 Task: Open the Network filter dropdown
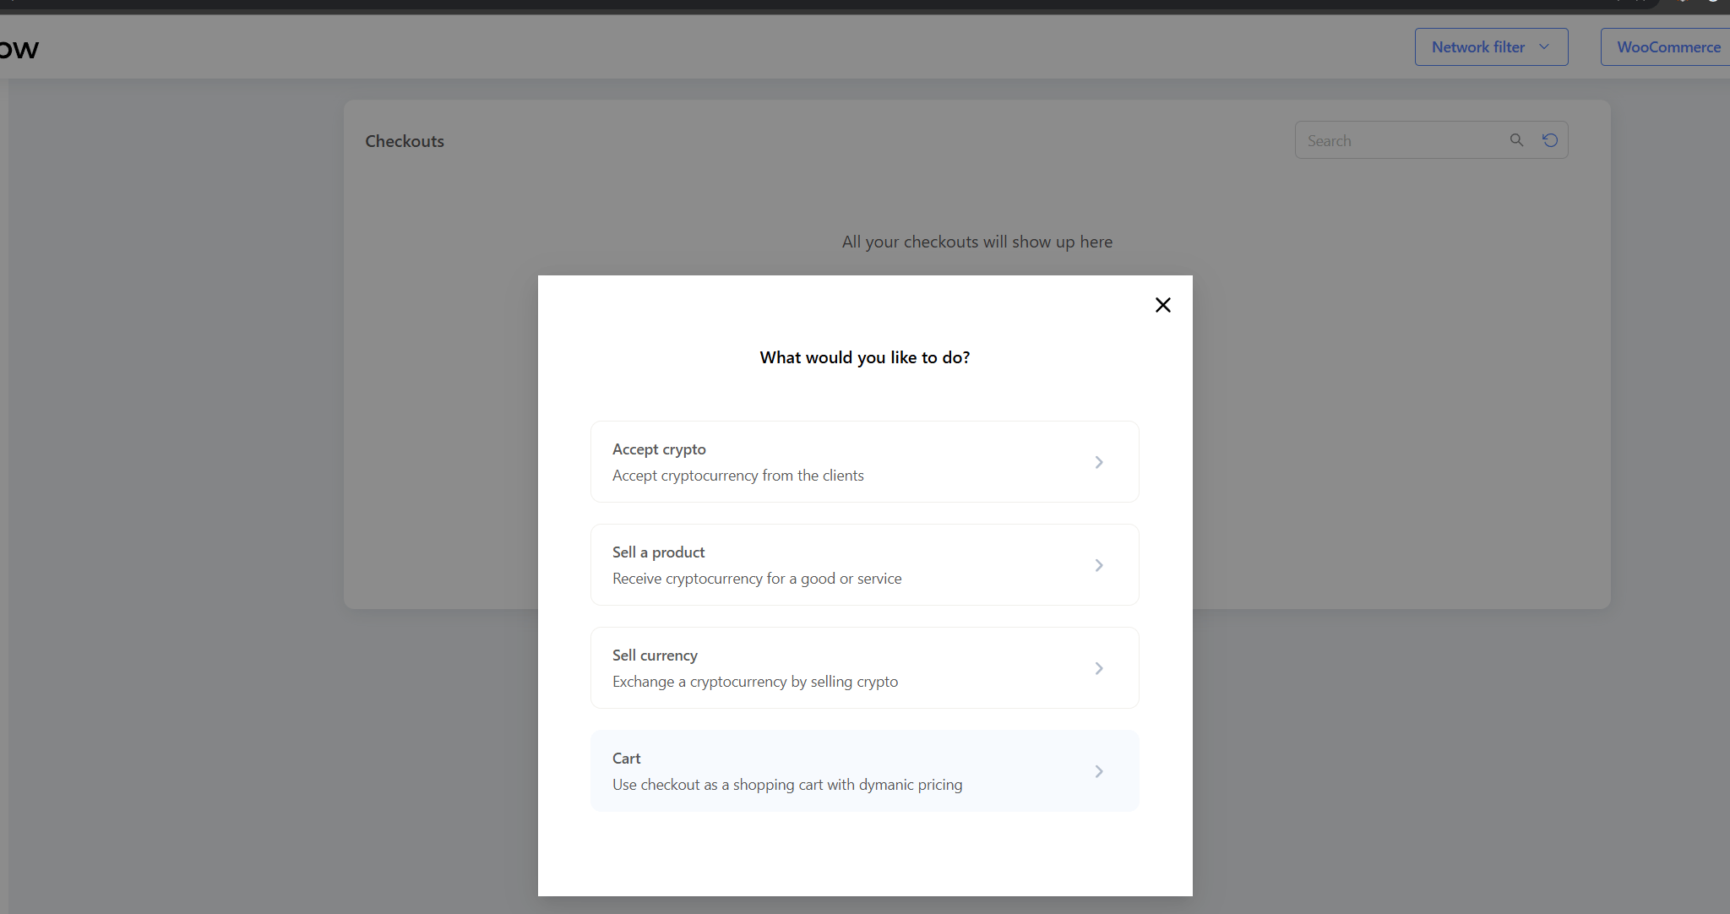pos(1491,47)
